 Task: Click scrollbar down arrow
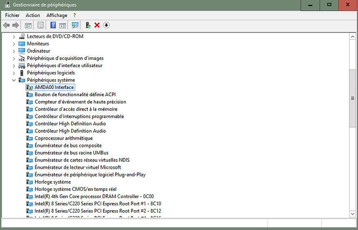click(353, 214)
